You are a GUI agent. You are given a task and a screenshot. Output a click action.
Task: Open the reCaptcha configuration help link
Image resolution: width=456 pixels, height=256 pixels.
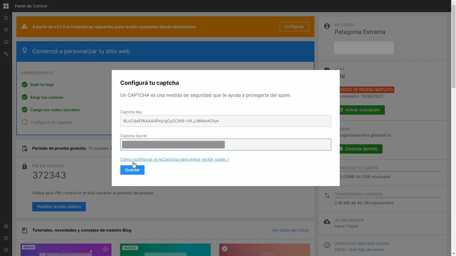click(175, 159)
